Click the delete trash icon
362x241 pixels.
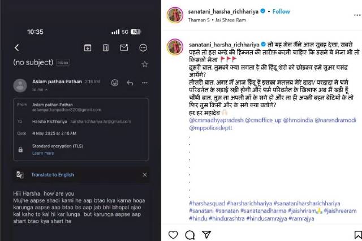(107, 48)
